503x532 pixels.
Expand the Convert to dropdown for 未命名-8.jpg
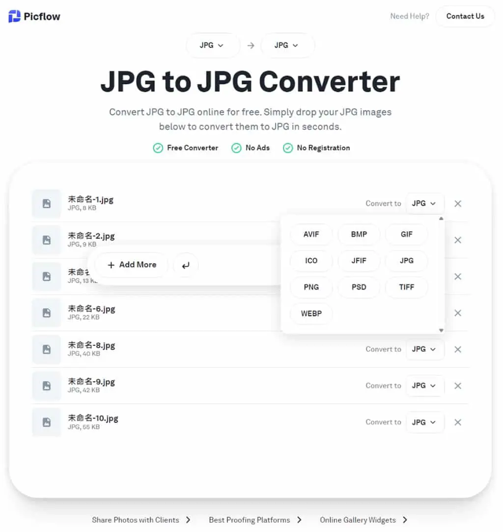click(x=424, y=349)
